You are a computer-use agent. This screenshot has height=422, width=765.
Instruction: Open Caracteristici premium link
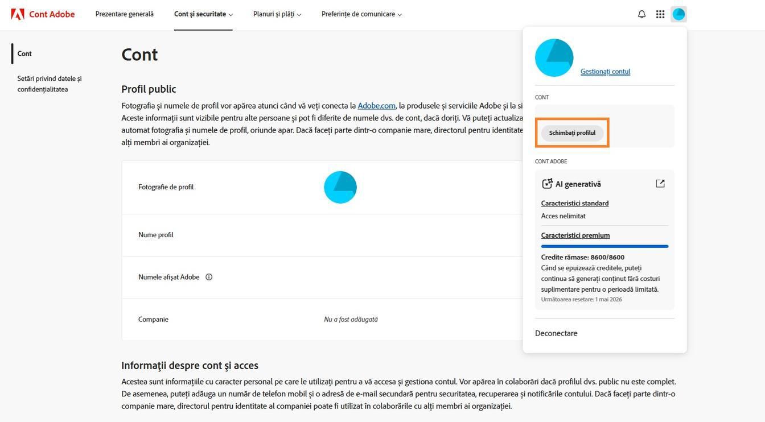[575, 235]
